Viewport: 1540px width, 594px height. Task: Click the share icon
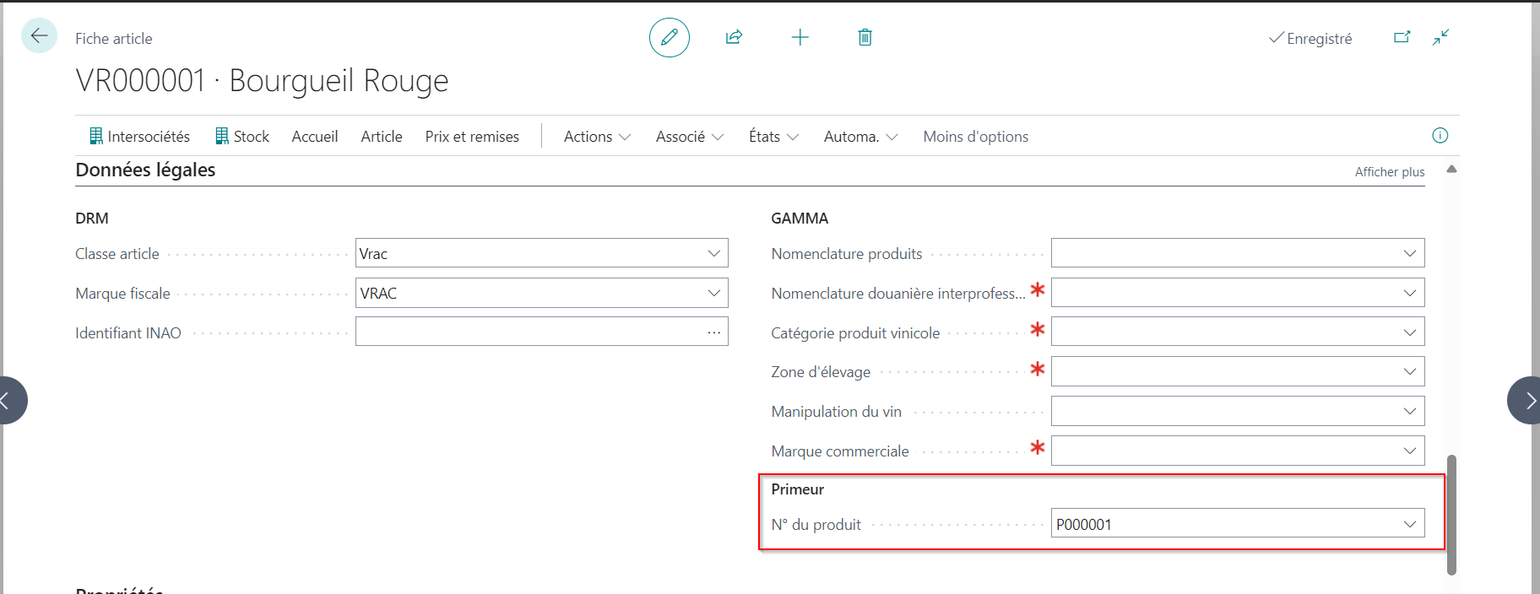click(x=734, y=37)
